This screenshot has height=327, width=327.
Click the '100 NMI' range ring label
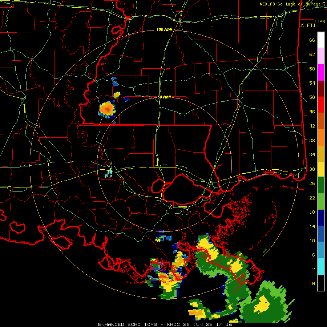[x=164, y=30]
